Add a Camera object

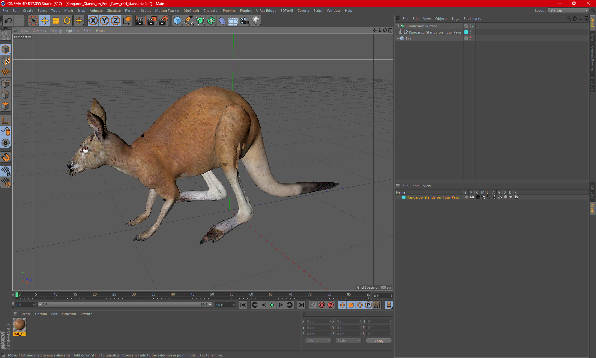click(x=245, y=21)
